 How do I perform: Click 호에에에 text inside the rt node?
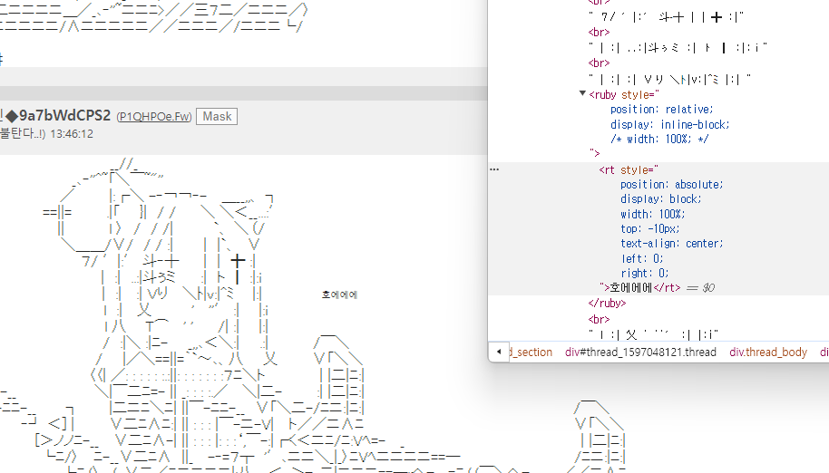[632, 288]
